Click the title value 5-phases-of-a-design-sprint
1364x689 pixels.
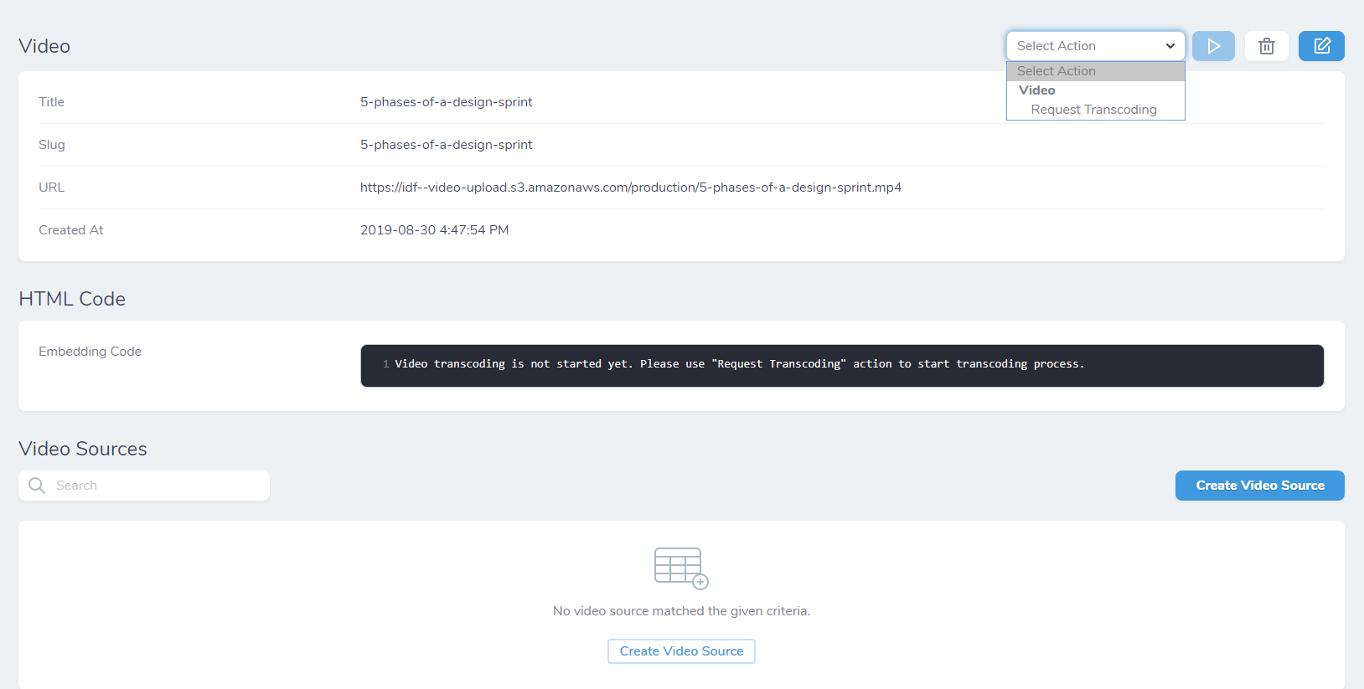(447, 102)
